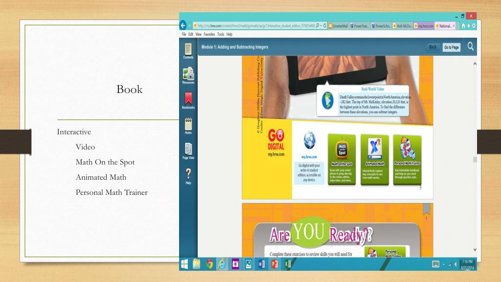Screen dimensions: 501x282
Task: Open File Explorer from taskbar
Action: click(x=196, y=264)
